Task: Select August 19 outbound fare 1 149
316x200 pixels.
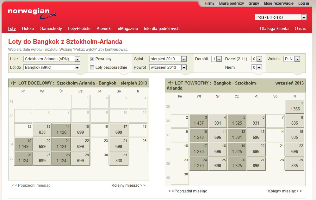Action: click(23, 144)
